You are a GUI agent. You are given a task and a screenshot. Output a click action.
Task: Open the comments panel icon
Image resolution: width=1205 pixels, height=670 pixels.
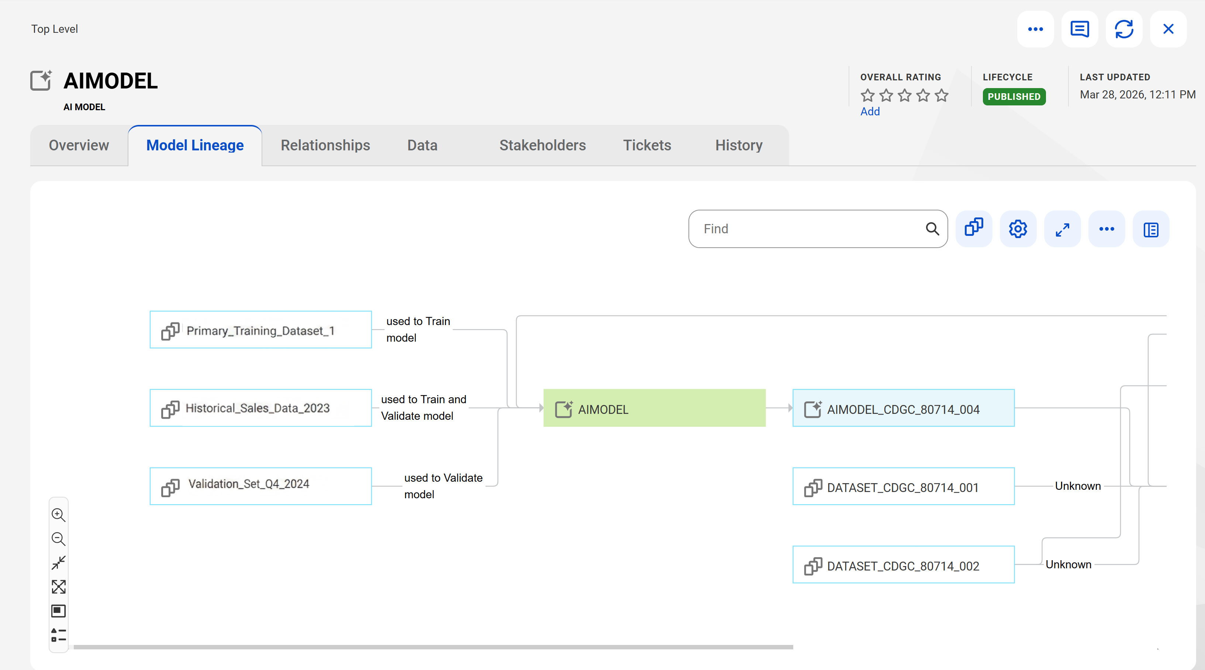click(1080, 29)
